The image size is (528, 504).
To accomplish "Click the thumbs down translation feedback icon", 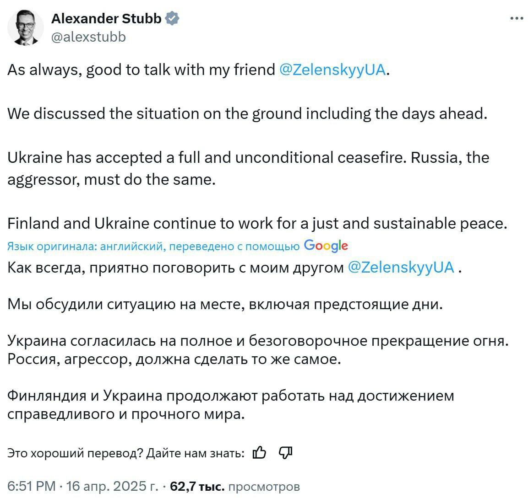I will [x=285, y=452].
